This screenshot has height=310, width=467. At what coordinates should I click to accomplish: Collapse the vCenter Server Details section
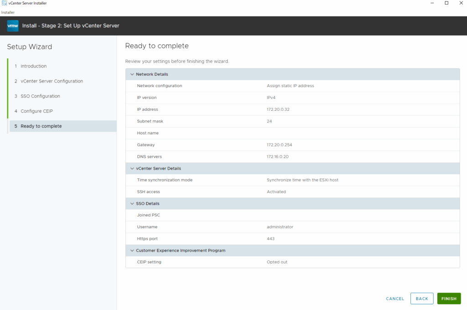pos(132,168)
